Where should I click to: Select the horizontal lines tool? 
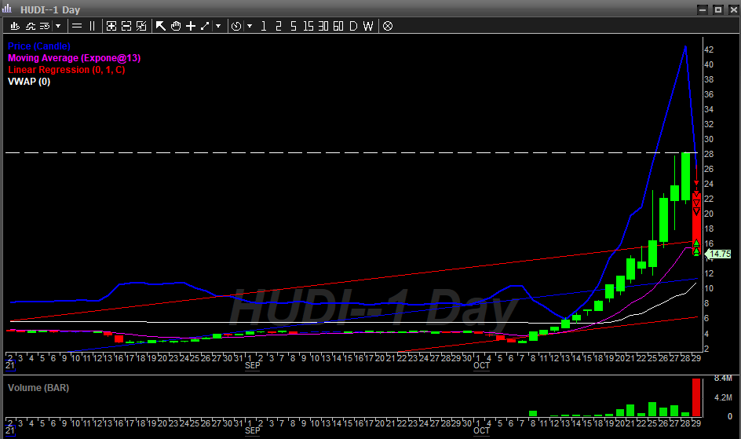[x=77, y=26]
